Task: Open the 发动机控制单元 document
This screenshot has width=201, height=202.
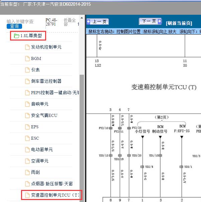Action: [46, 47]
